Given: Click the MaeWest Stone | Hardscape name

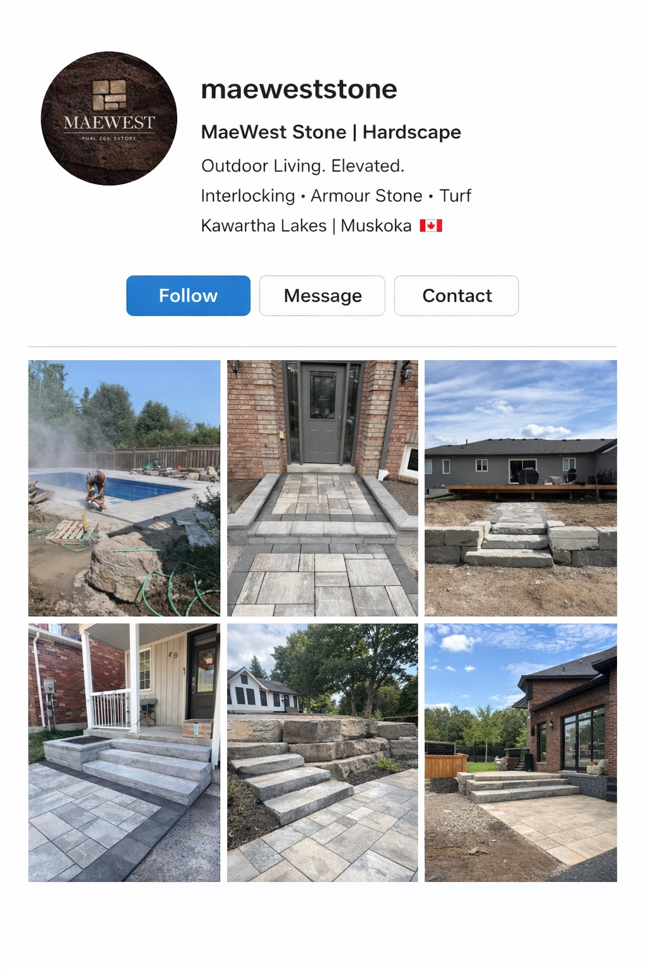Looking at the screenshot, I should (331, 132).
